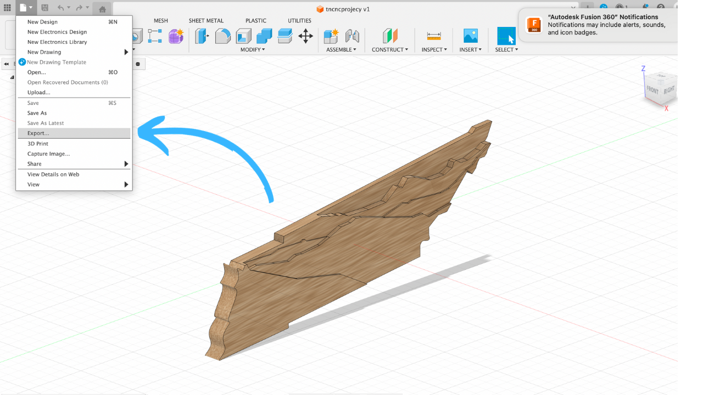The width and height of the screenshot is (703, 395).
Task: Choose New Electronics Library
Action: tap(74, 42)
